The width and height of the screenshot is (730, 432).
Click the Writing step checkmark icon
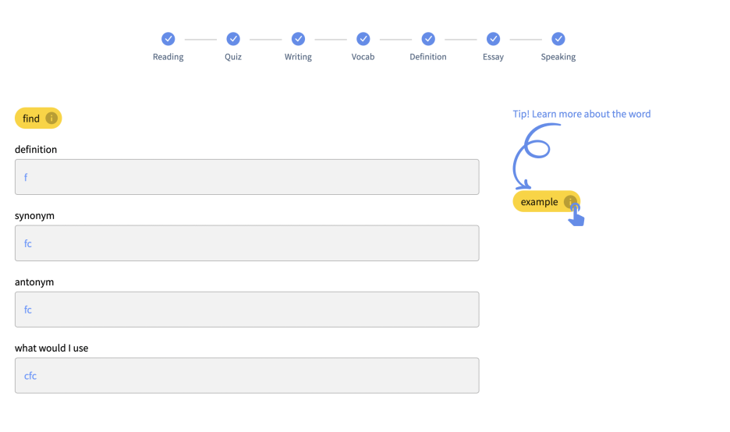[x=298, y=39]
